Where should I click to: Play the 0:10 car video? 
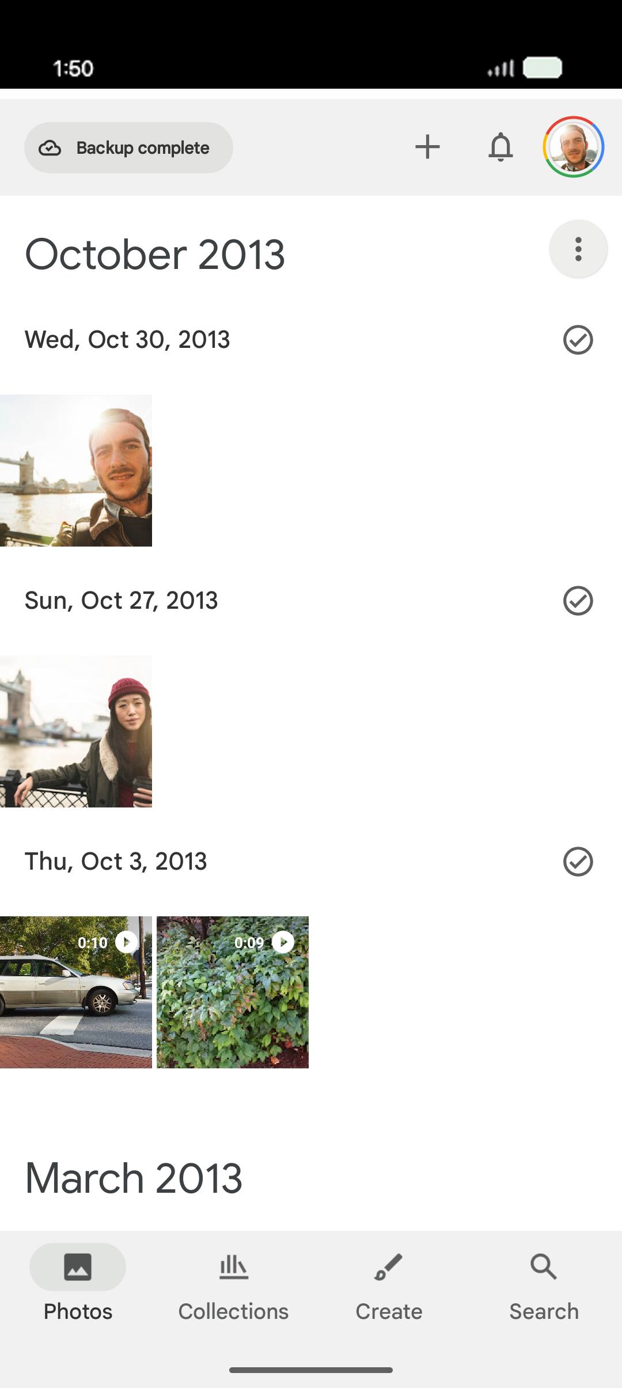76,992
